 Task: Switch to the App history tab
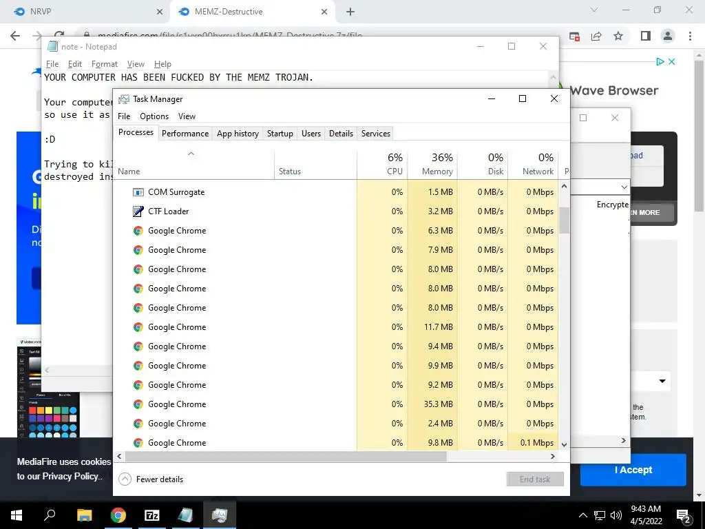238,134
